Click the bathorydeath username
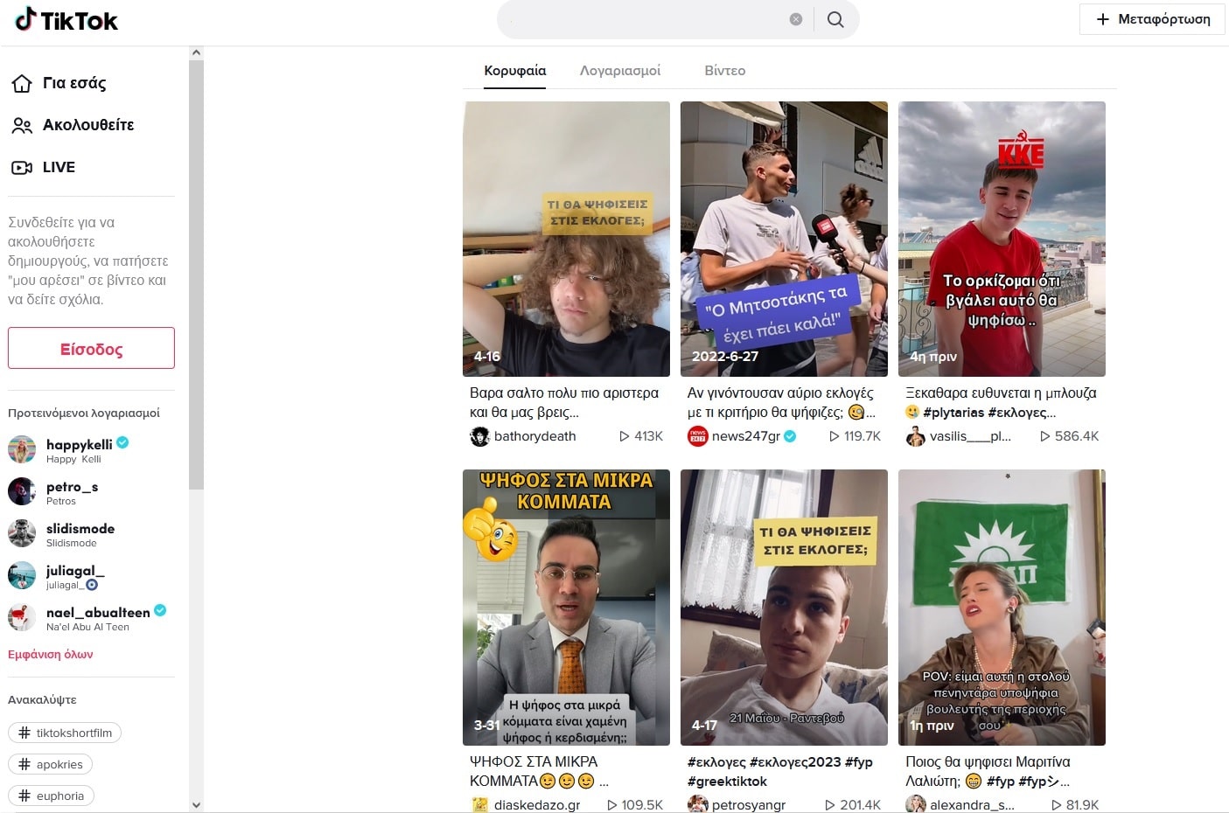Viewport: 1229px width, 813px height. tap(534, 436)
